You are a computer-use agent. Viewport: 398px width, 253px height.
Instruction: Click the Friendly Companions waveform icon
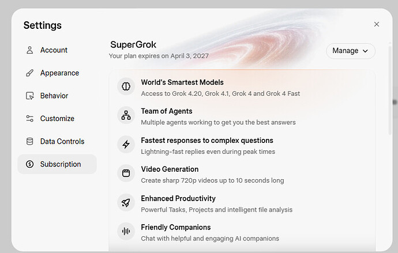(x=126, y=231)
